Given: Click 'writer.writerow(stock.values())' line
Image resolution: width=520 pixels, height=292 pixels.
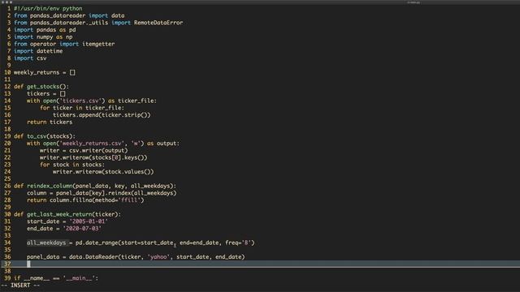Looking at the screenshot, I should coord(103,172).
